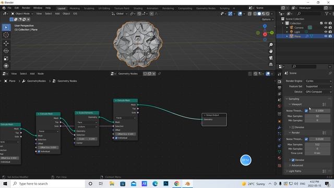This screenshot has width=334, height=188.
Task: Select the Move tool in viewport toolbar
Action: coord(6,43)
